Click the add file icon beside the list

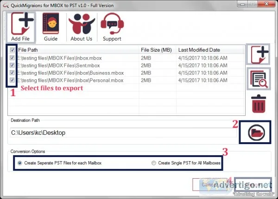click(259, 54)
